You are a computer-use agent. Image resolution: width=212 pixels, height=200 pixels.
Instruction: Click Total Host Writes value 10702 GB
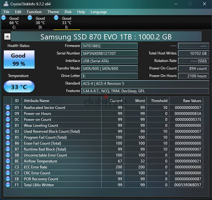pyautogui.click(x=193, y=53)
